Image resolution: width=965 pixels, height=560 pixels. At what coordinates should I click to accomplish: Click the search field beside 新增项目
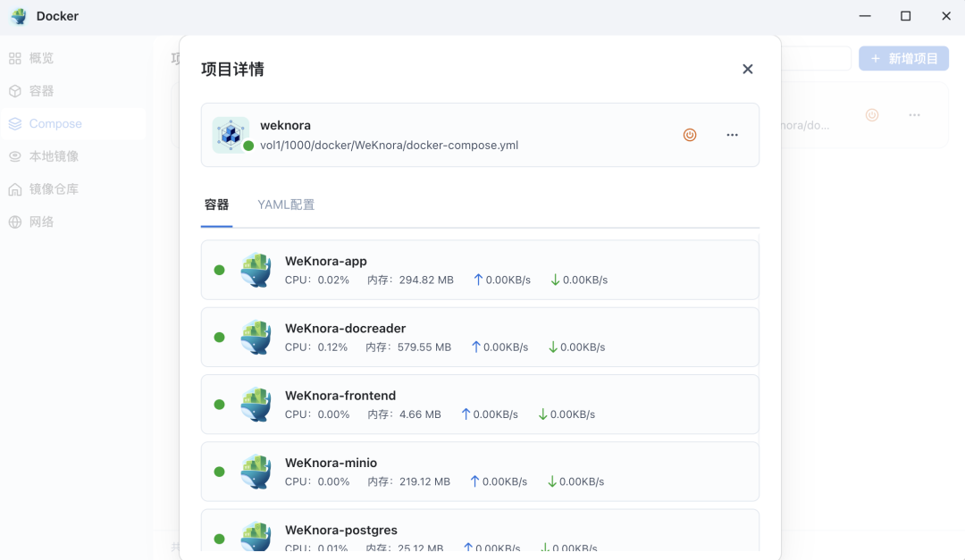tap(816, 58)
